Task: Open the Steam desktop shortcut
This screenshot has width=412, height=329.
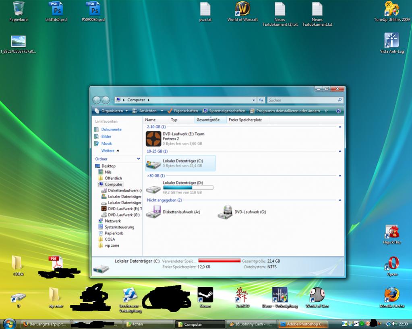Action: (205, 298)
